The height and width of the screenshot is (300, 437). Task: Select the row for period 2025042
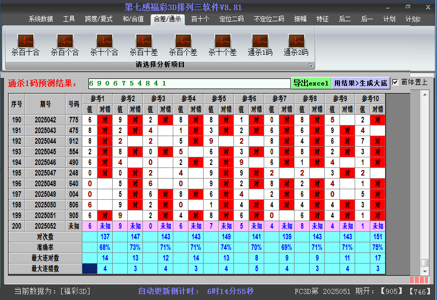[x=197, y=120]
